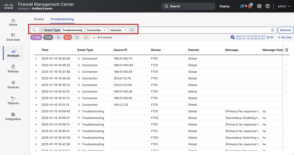Click Go Live
The image size is (294, 155).
[285, 37]
